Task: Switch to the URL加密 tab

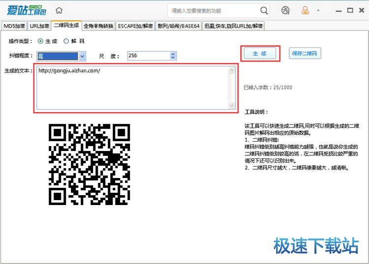Action: click(39, 26)
